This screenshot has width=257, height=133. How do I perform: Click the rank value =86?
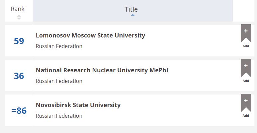(19, 110)
